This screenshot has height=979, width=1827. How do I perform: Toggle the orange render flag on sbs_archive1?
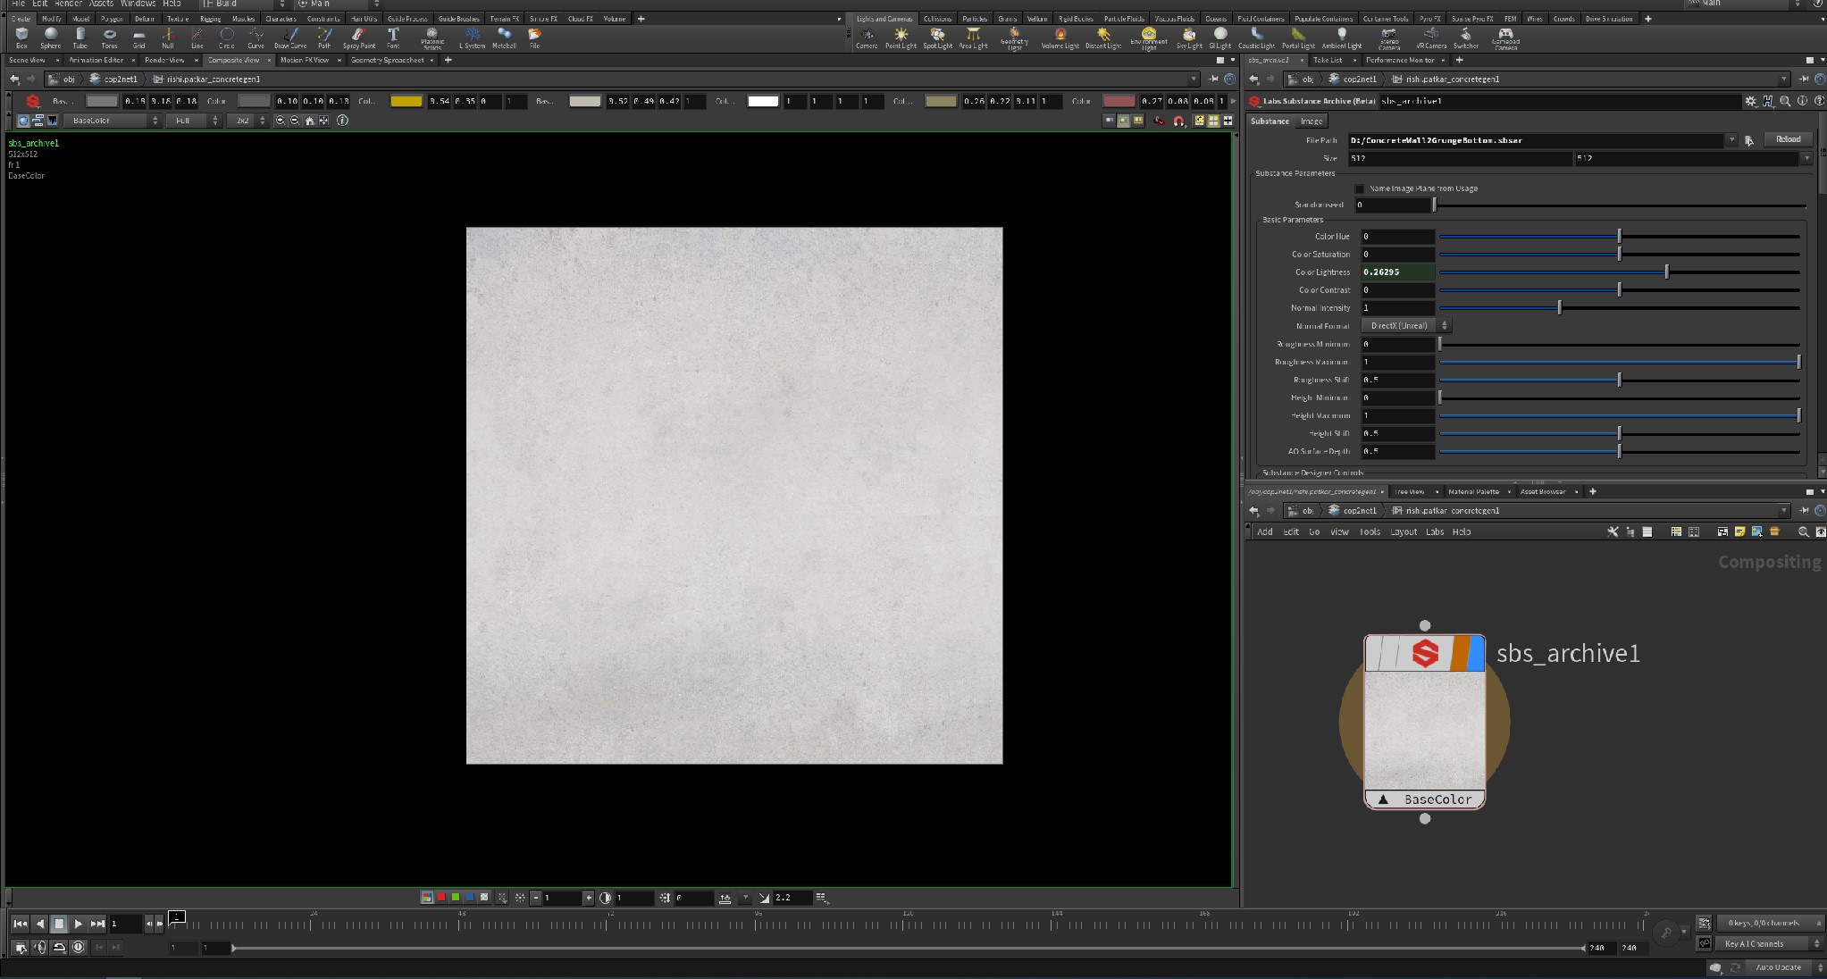(1460, 654)
